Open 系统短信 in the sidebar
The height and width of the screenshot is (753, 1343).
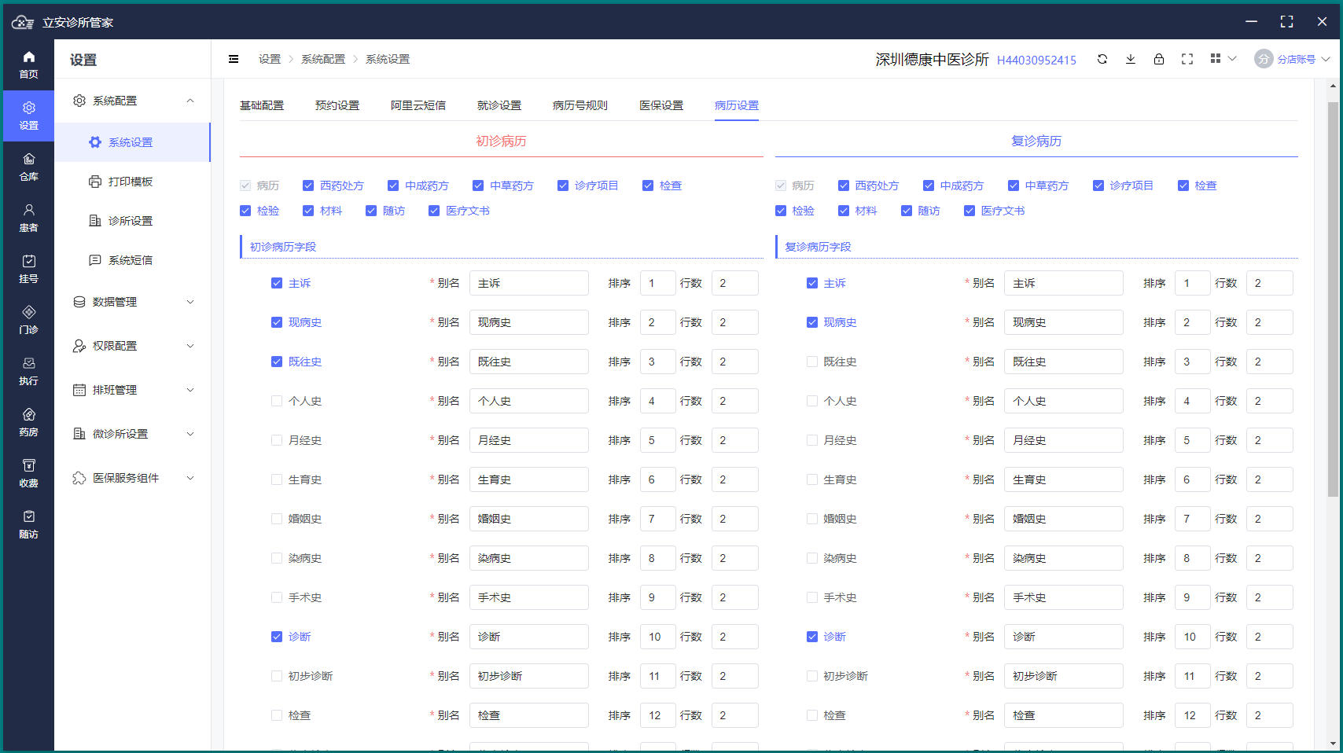[x=132, y=260]
